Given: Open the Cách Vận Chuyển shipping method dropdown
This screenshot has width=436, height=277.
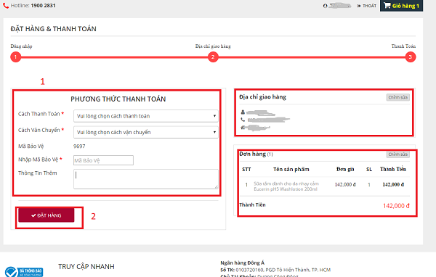Looking at the screenshot, I should click(146, 132).
